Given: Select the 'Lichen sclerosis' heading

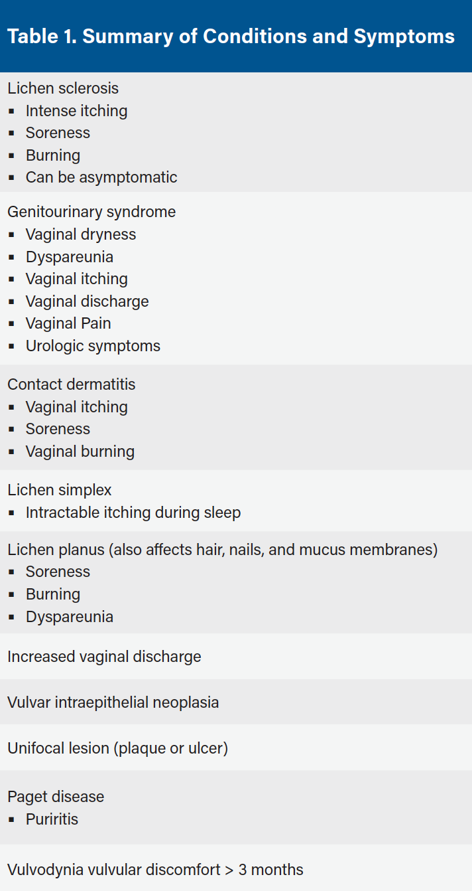Looking at the screenshot, I should pyautogui.click(x=63, y=88).
